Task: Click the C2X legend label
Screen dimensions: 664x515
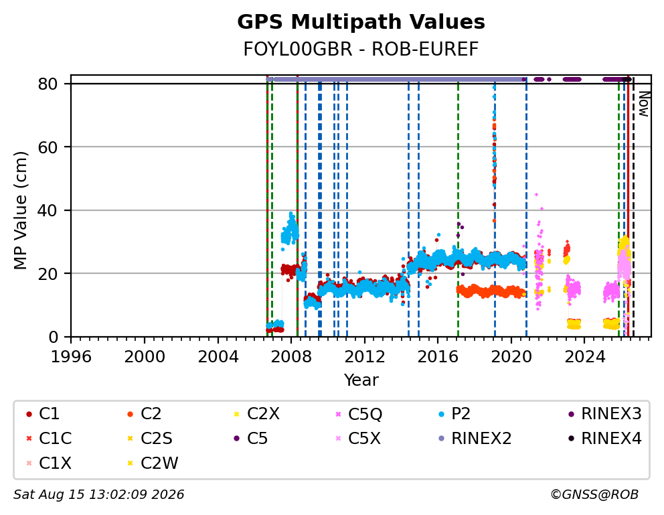Action: tap(263, 414)
